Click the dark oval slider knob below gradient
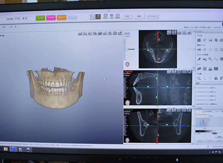This screenshot has height=163, width=223. [215, 133]
